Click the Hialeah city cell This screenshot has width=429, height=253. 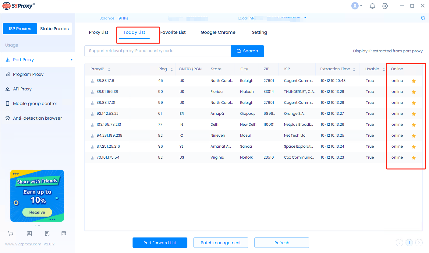[246, 92]
